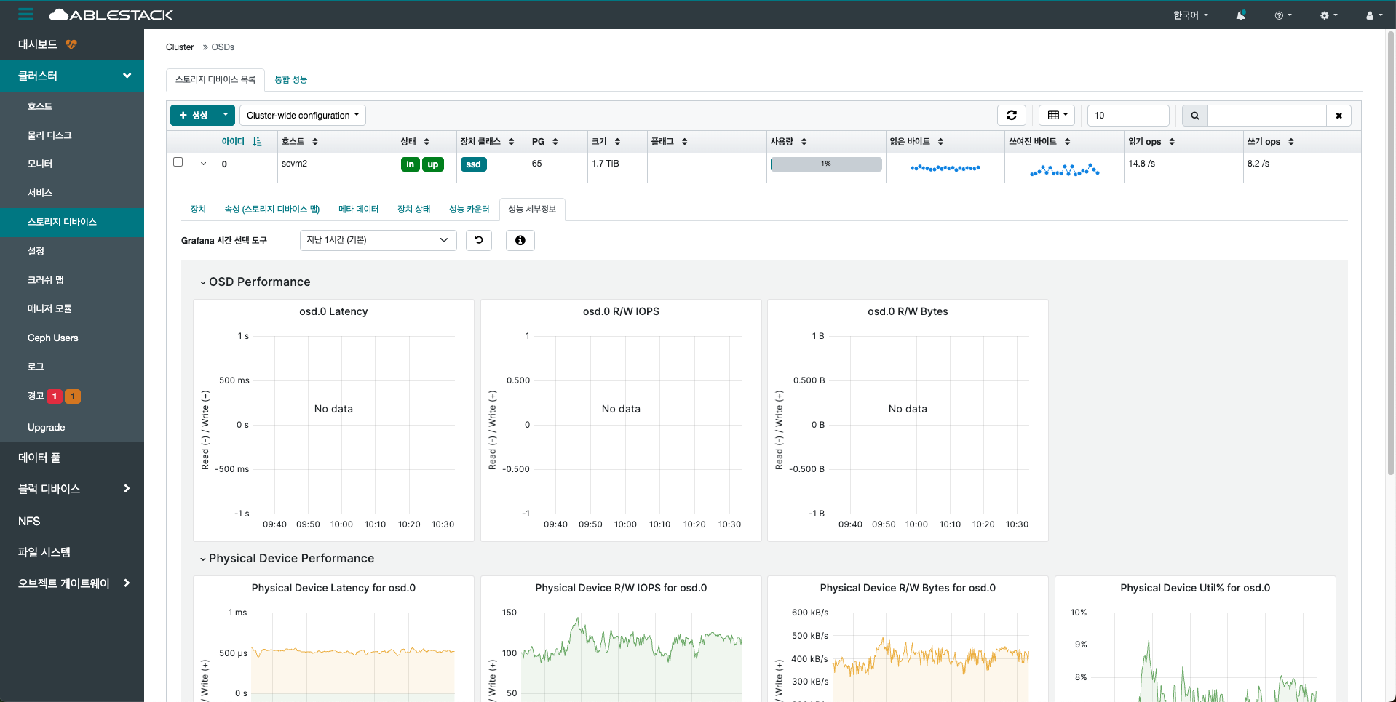Open the Grafana time range dropdown
This screenshot has height=702, width=1396.
[x=378, y=240]
